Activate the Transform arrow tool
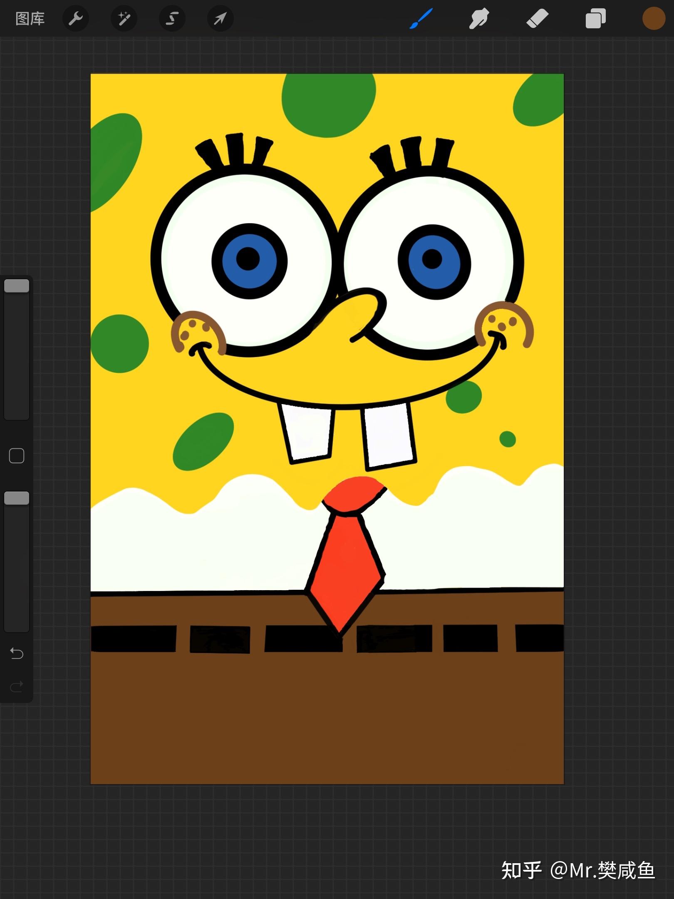This screenshot has height=899, width=674. (x=221, y=19)
